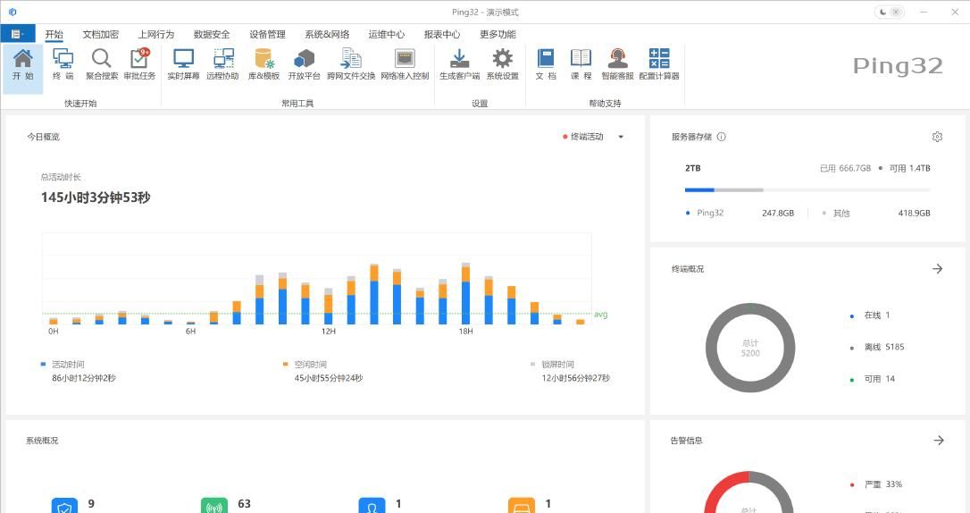Open server storage settings gear

(x=937, y=137)
